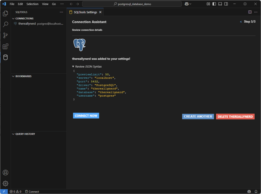This screenshot has width=261, height=194.
Task: Click the DELETE THEREALLYNERD button
Action: 235,117
